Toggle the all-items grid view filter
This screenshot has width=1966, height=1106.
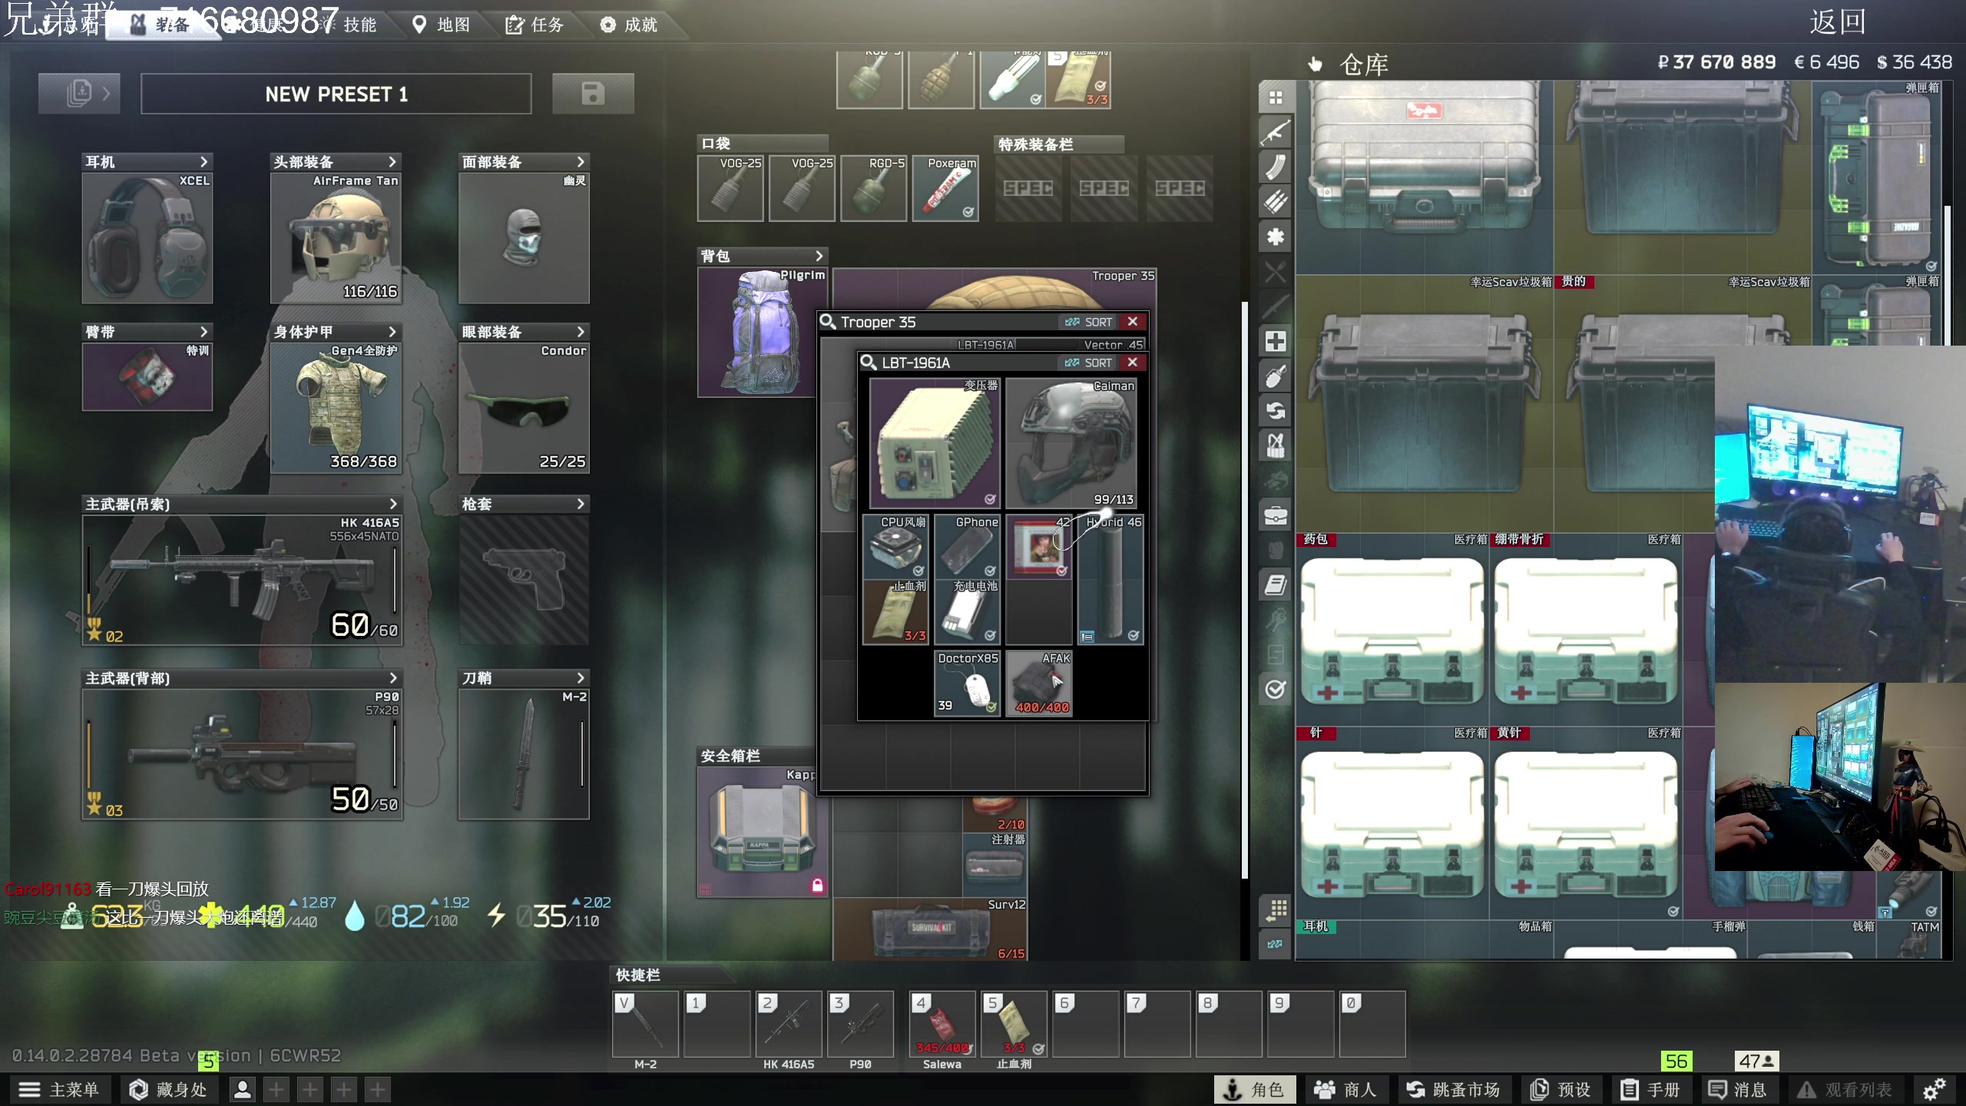click(1275, 98)
